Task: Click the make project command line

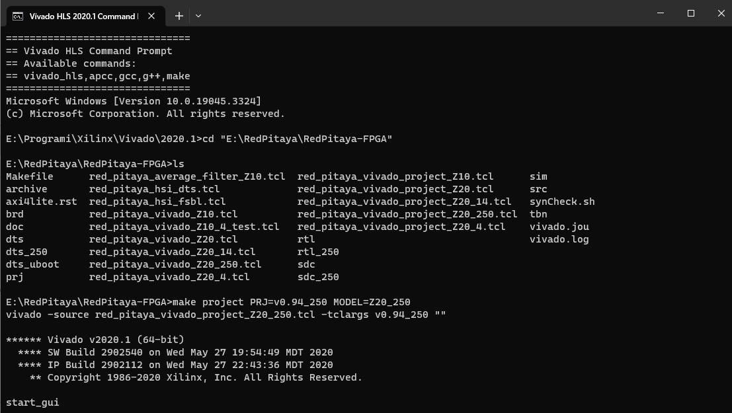Action: tap(208, 303)
